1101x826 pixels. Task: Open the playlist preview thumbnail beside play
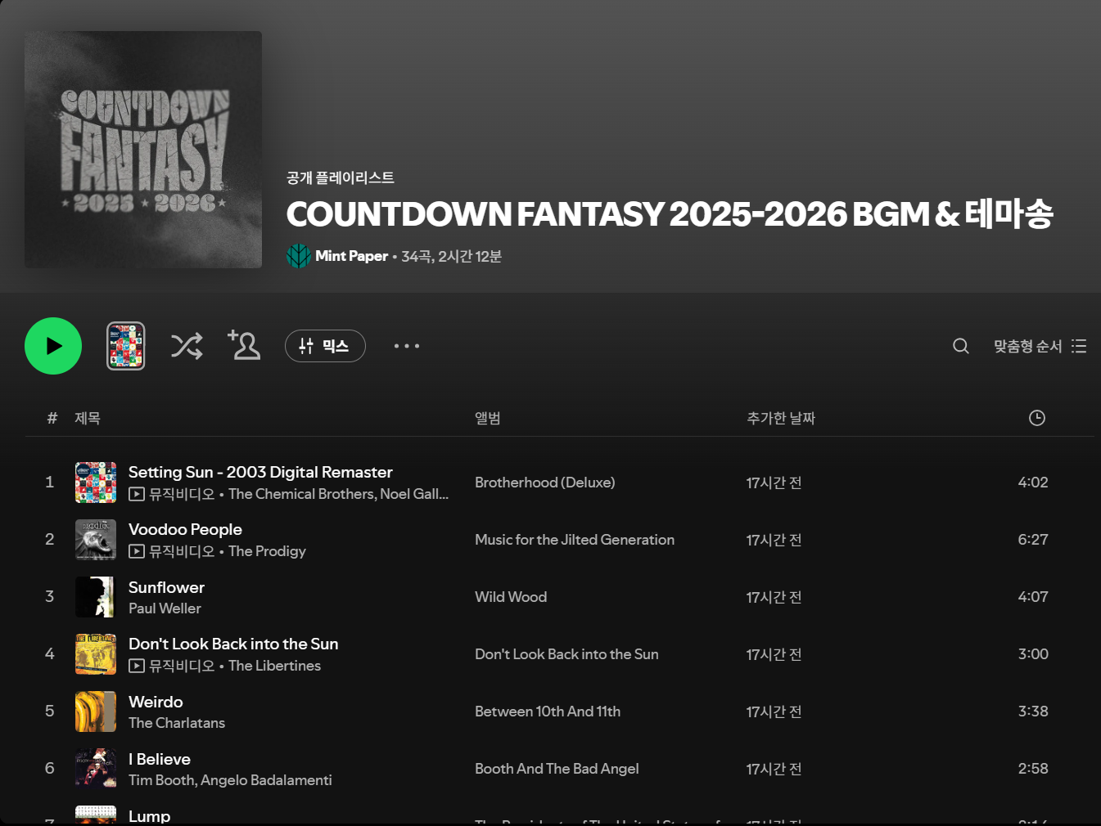126,346
